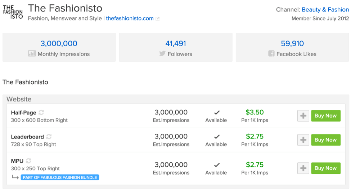This screenshot has width=351, height=190.
Task: Add Leaderboard ad with plus button
Action: (303, 140)
